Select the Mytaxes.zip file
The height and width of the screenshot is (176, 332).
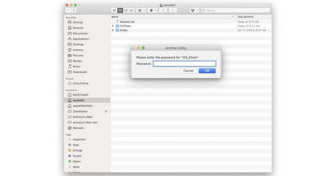[127, 22]
